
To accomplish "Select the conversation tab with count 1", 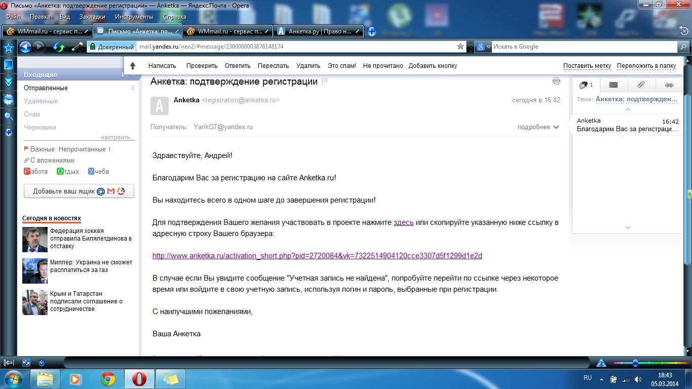I will click(x=586, y=85).
